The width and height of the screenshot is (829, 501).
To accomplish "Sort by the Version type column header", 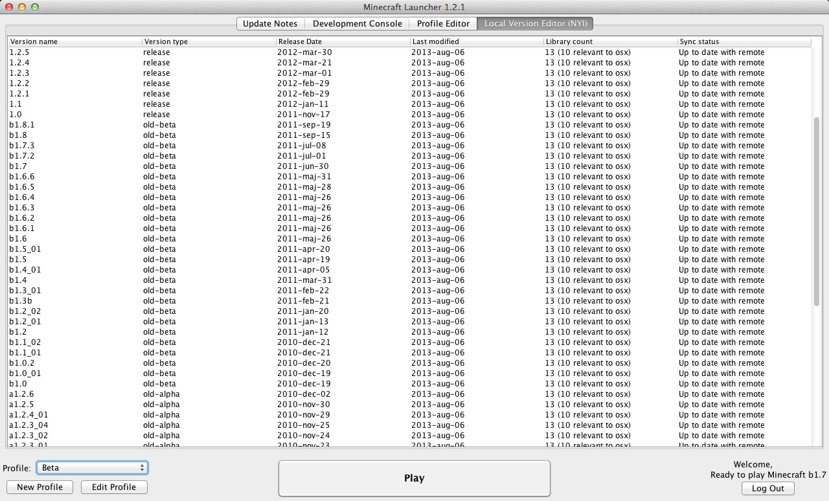I will click(x=209, y=41).
